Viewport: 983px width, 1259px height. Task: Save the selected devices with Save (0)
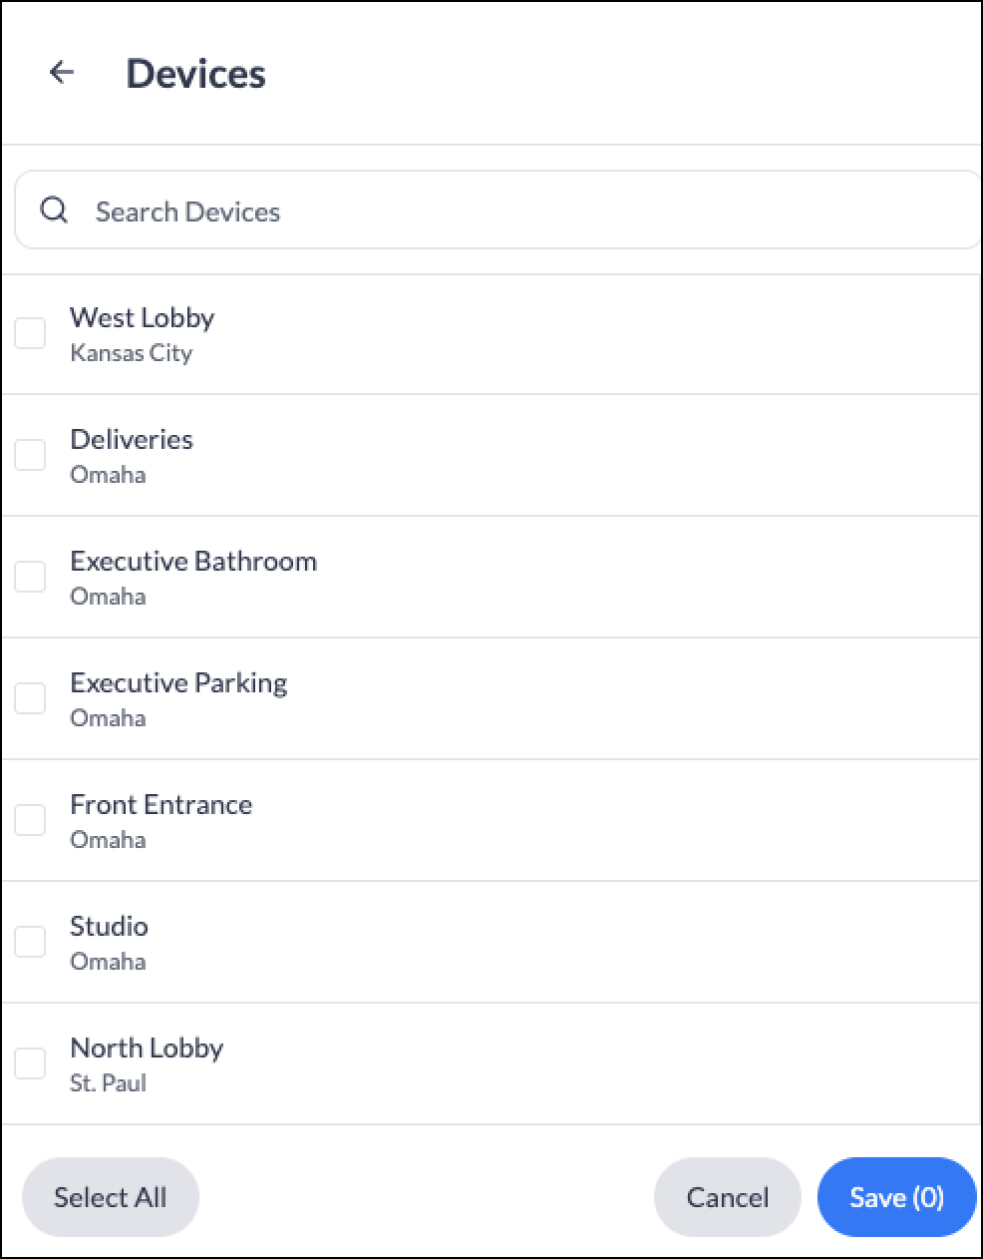[x=896, y=1197]
